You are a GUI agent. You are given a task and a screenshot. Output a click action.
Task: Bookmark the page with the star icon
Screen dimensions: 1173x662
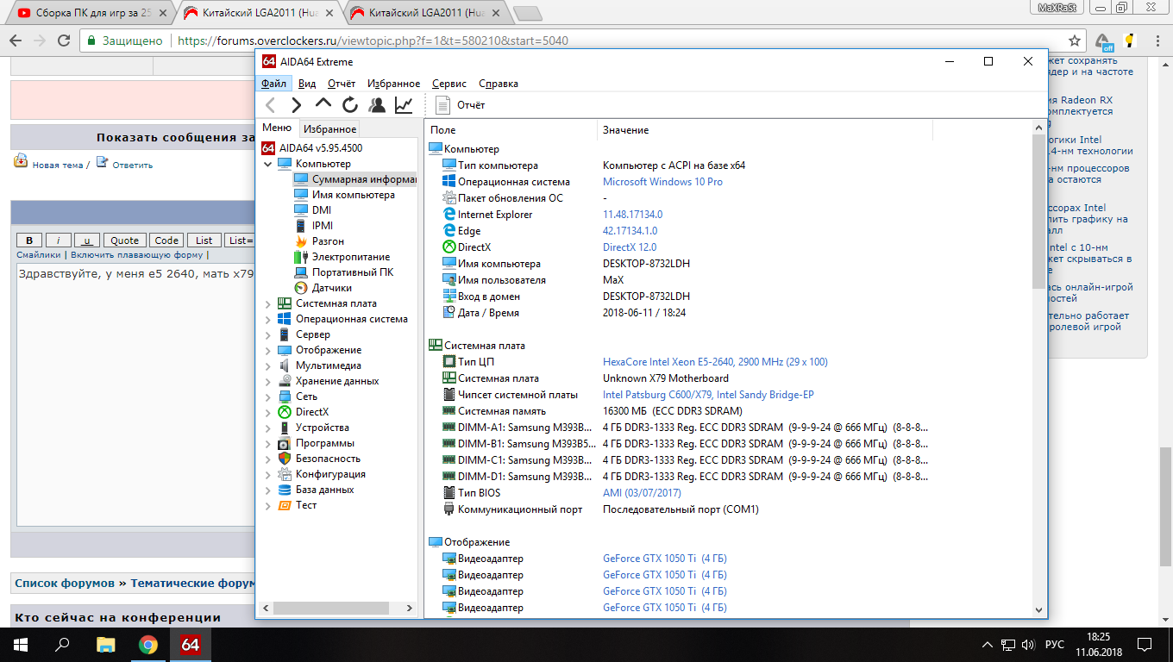click(1075, 41)
